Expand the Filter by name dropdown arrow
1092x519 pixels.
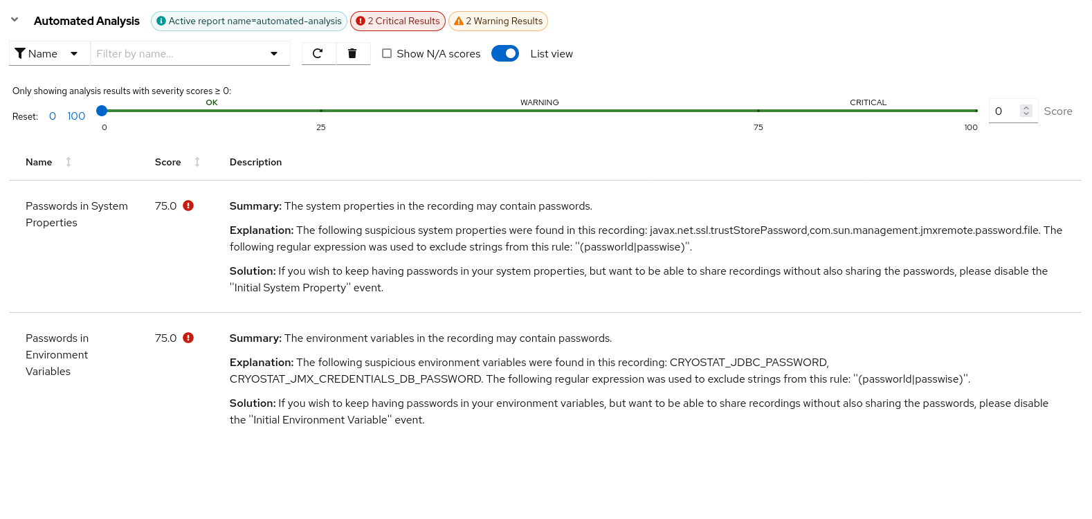click(274, 53)
